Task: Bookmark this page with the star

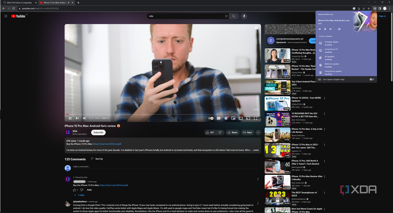Action: 369,8
